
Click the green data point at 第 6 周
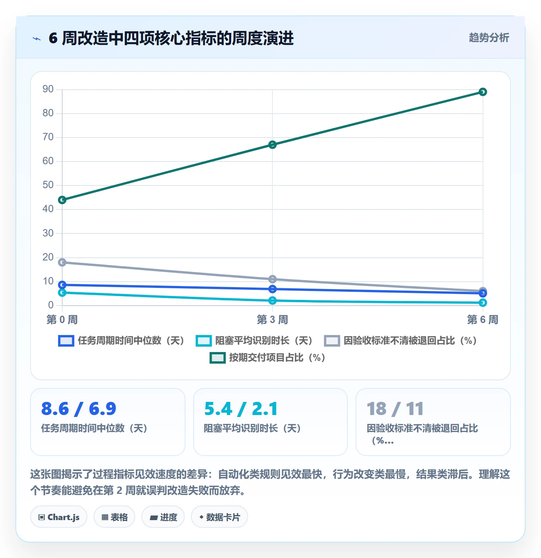(x=483, y=92)
